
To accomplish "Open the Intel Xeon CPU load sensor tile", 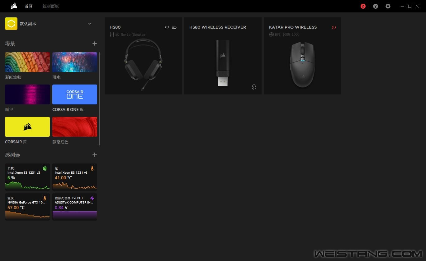I will tap(27, 177).
